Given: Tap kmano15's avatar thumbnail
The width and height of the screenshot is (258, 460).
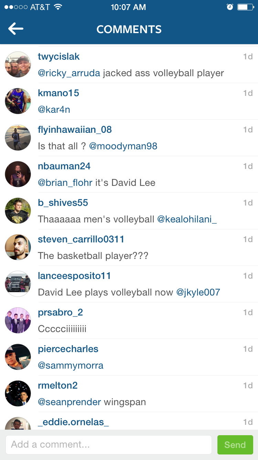Looking at the screenshot, I should click(18, 101).
